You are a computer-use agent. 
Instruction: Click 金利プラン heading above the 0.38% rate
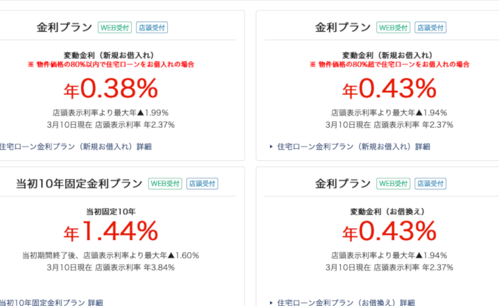pos(64,28)
